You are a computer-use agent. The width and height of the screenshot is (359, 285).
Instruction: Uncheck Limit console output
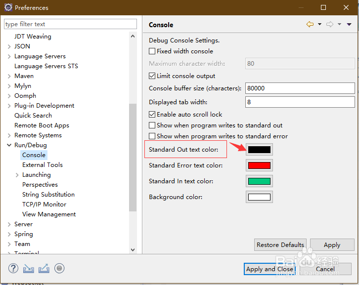tap(152, 76)
